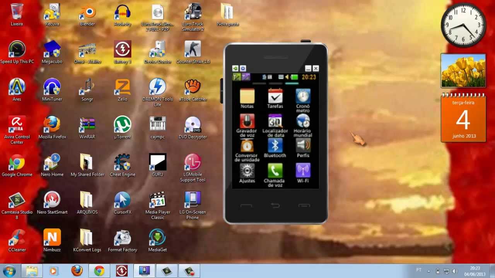The image size is (495, 278).
Task: Select the Nova pasta folder
Action: tap(228, 15)
